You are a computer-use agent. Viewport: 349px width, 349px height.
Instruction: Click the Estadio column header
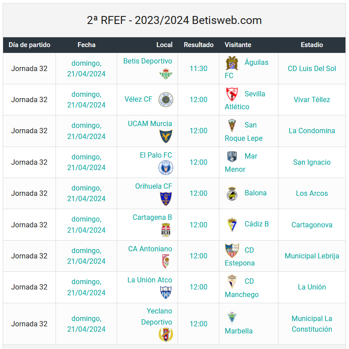point(312,45)
